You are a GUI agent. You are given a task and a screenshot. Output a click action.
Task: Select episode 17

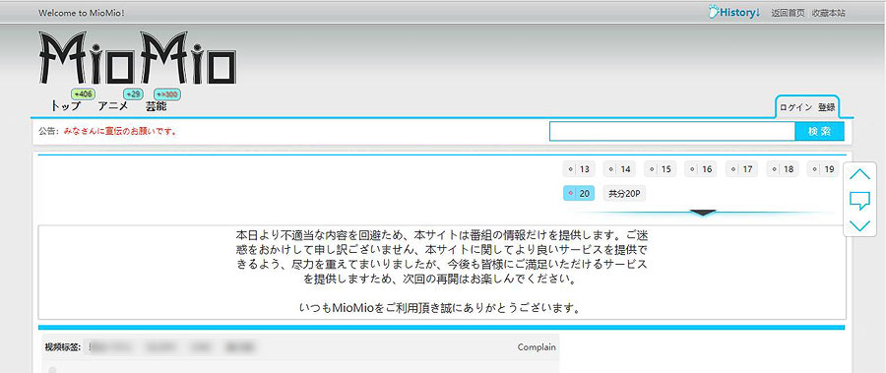[x=741, y=169]
